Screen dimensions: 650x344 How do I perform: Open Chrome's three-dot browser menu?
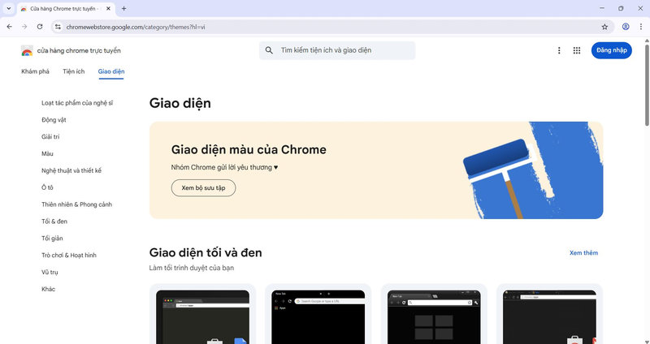[641, 27]
